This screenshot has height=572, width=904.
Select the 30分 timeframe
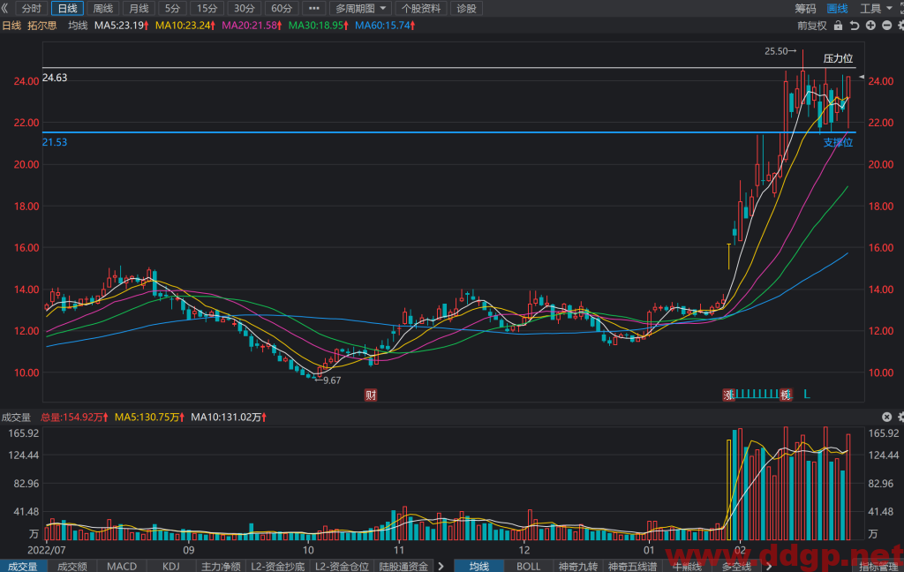[x=245, y=9]
